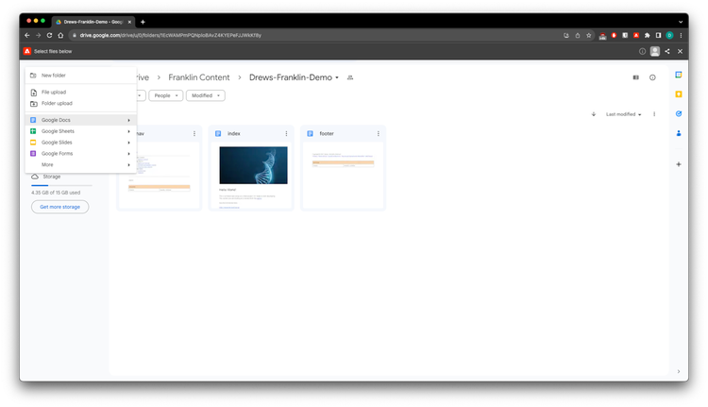The width and height of the screenshot is (708, 407).
Task: Open more sort options three-dot menu
Action: (654, 114)
